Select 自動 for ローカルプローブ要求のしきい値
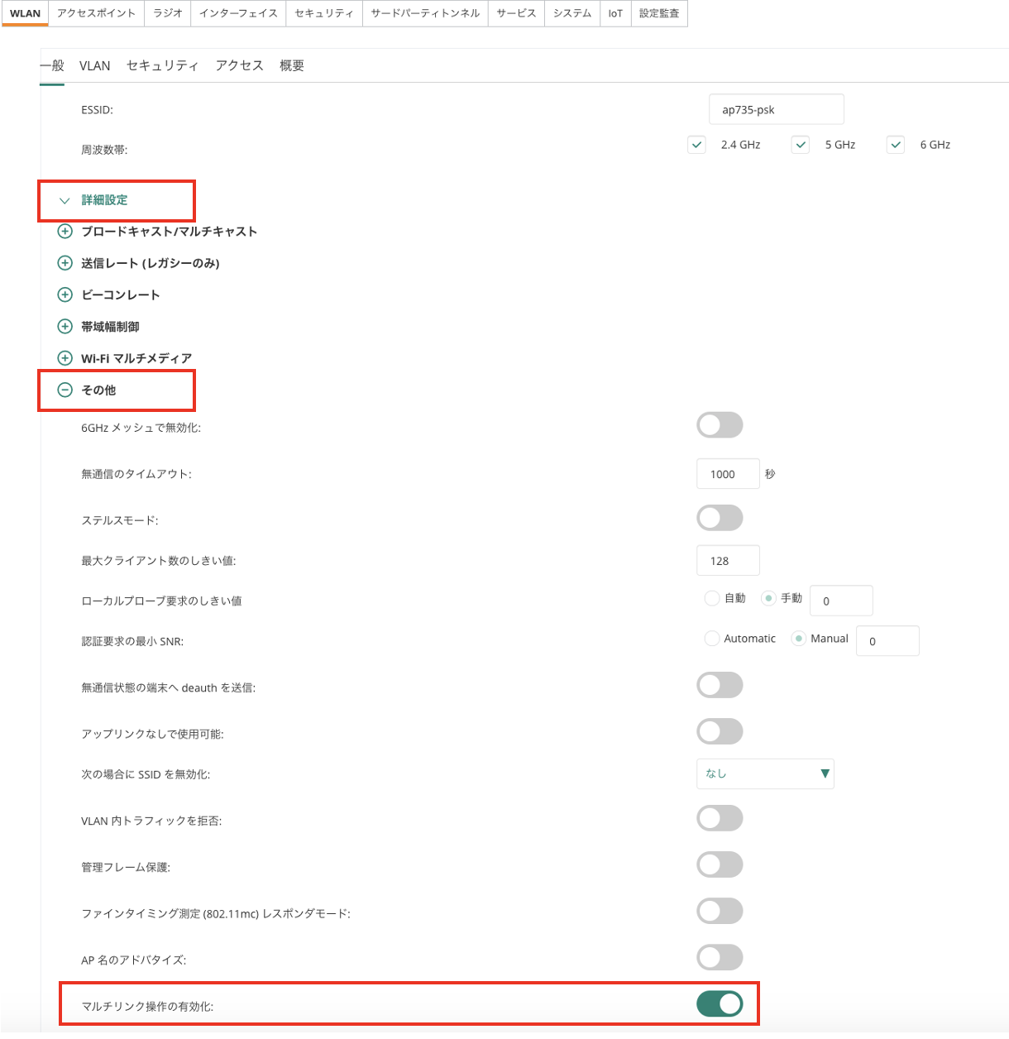The width and height of the screenshot is (1009, 1039). pos(712,598)
